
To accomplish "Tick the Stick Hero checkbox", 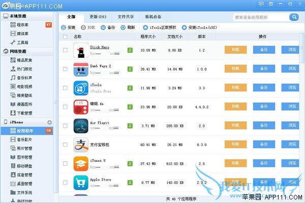I will tap(65, 50).
